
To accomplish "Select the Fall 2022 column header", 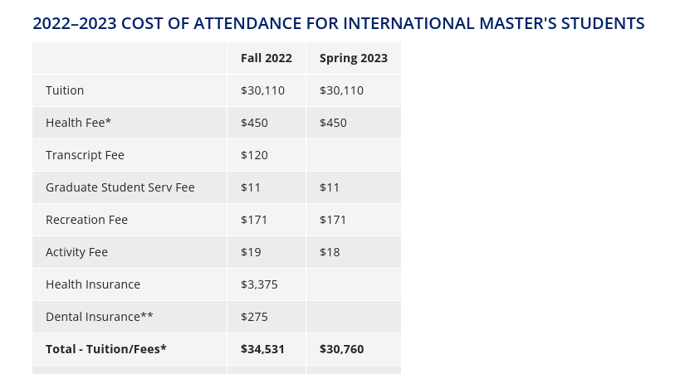I will (x=266, y=58).
